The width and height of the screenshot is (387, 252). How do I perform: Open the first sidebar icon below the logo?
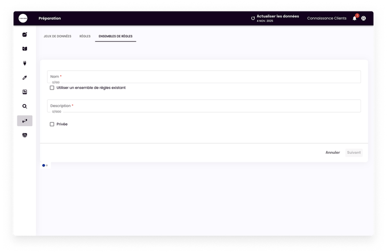coord(25,34)
